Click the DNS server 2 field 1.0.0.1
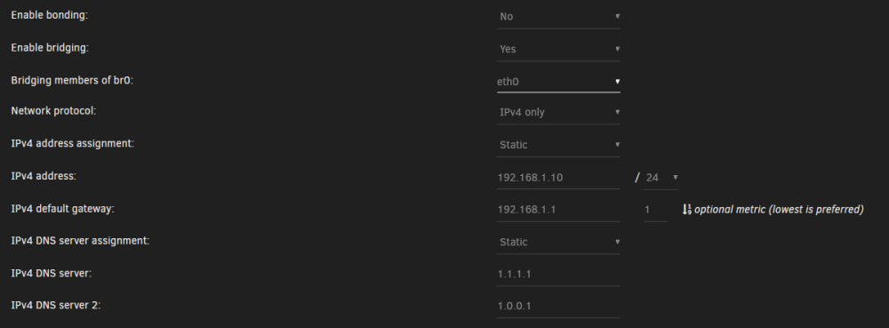Image resolution: width=889 pixels, height=328 pixels. [x=558, y=306]
